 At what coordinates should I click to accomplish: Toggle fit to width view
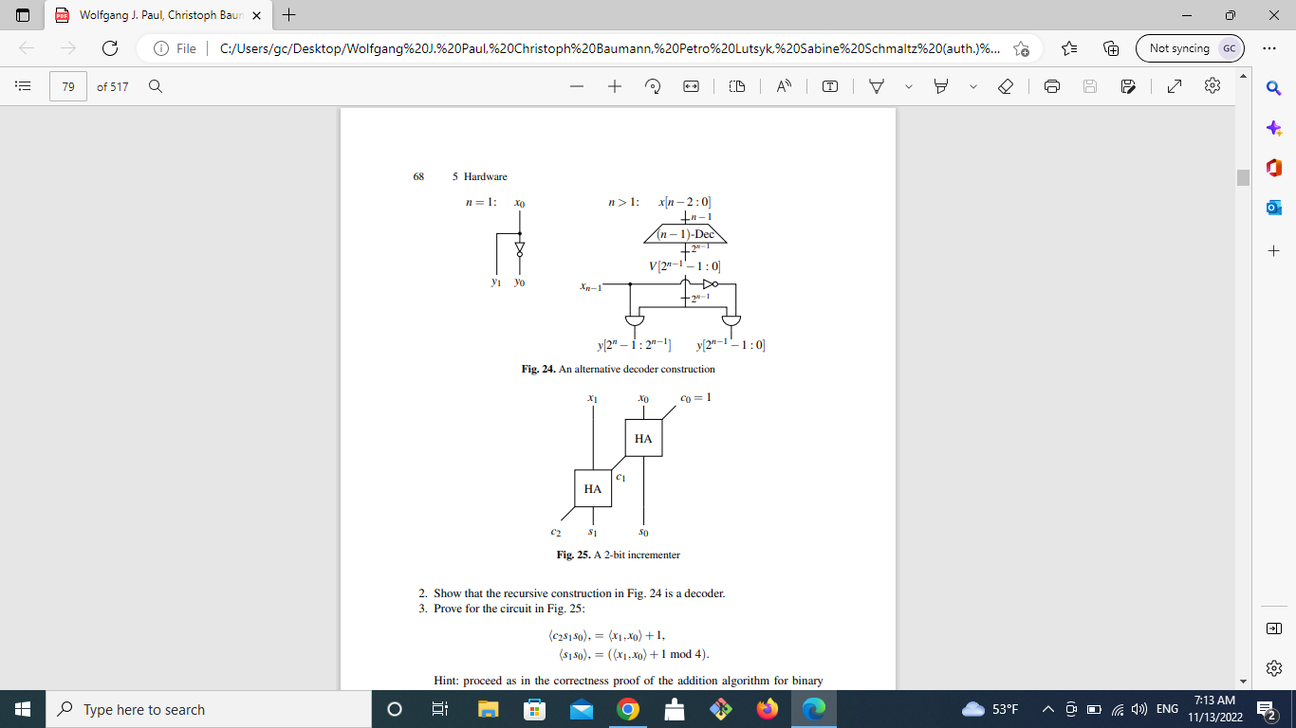point(691,85)
